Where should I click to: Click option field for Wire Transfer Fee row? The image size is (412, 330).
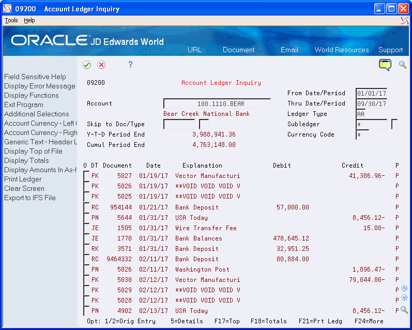click(86, 228)
